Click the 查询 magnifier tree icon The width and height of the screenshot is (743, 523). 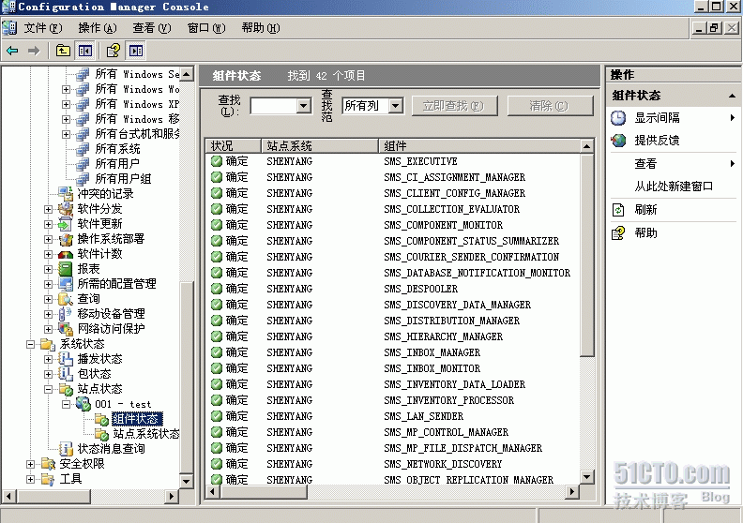[x=65, y=299]
